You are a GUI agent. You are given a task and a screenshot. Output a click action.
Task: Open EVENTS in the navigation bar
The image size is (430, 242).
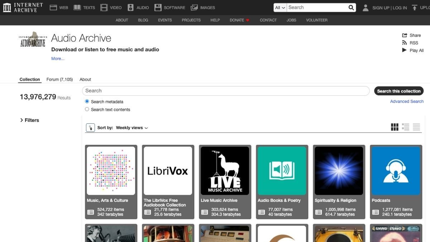(165, 20)
